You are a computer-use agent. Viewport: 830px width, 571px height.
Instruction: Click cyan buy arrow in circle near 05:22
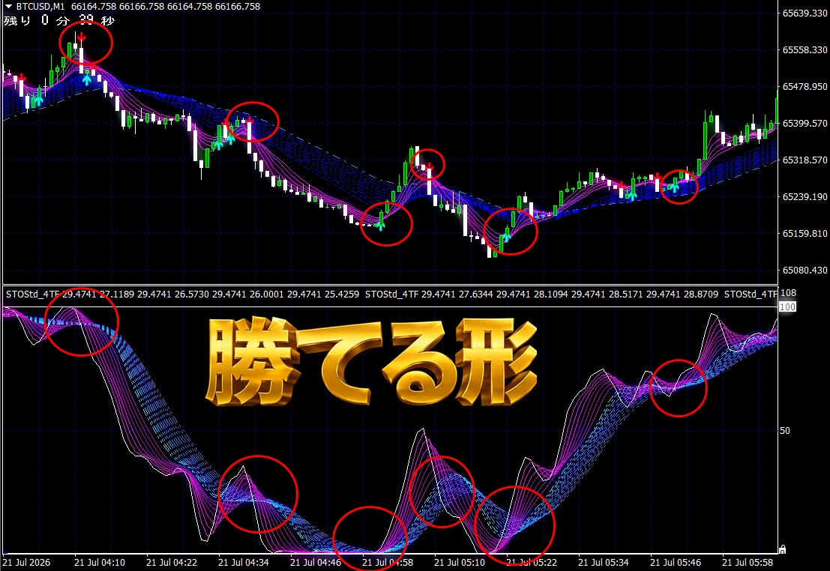[x=507, y=237]
